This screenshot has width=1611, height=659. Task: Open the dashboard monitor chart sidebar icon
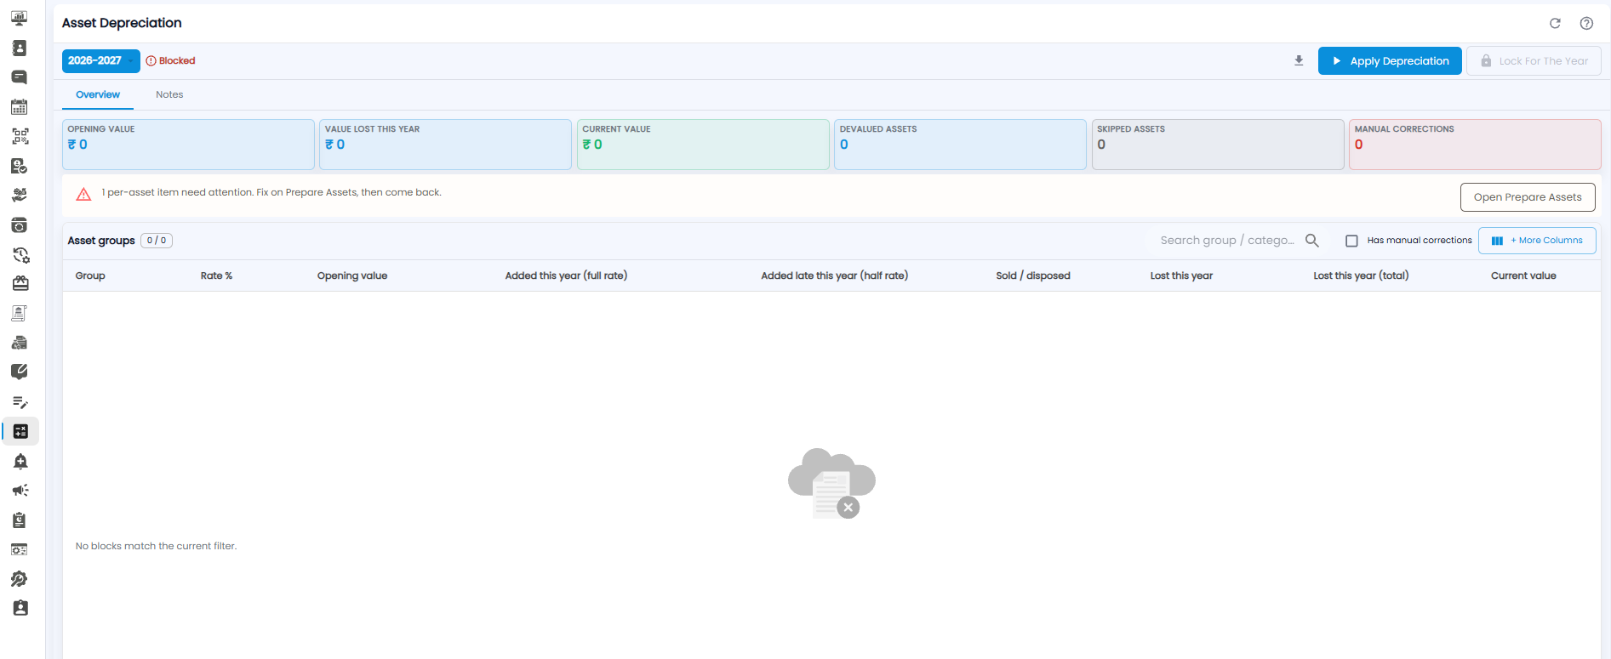coord(20,18)
